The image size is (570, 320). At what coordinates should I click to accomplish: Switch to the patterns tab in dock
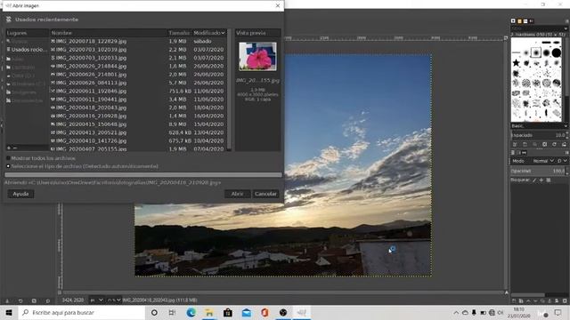click(519, 21)
